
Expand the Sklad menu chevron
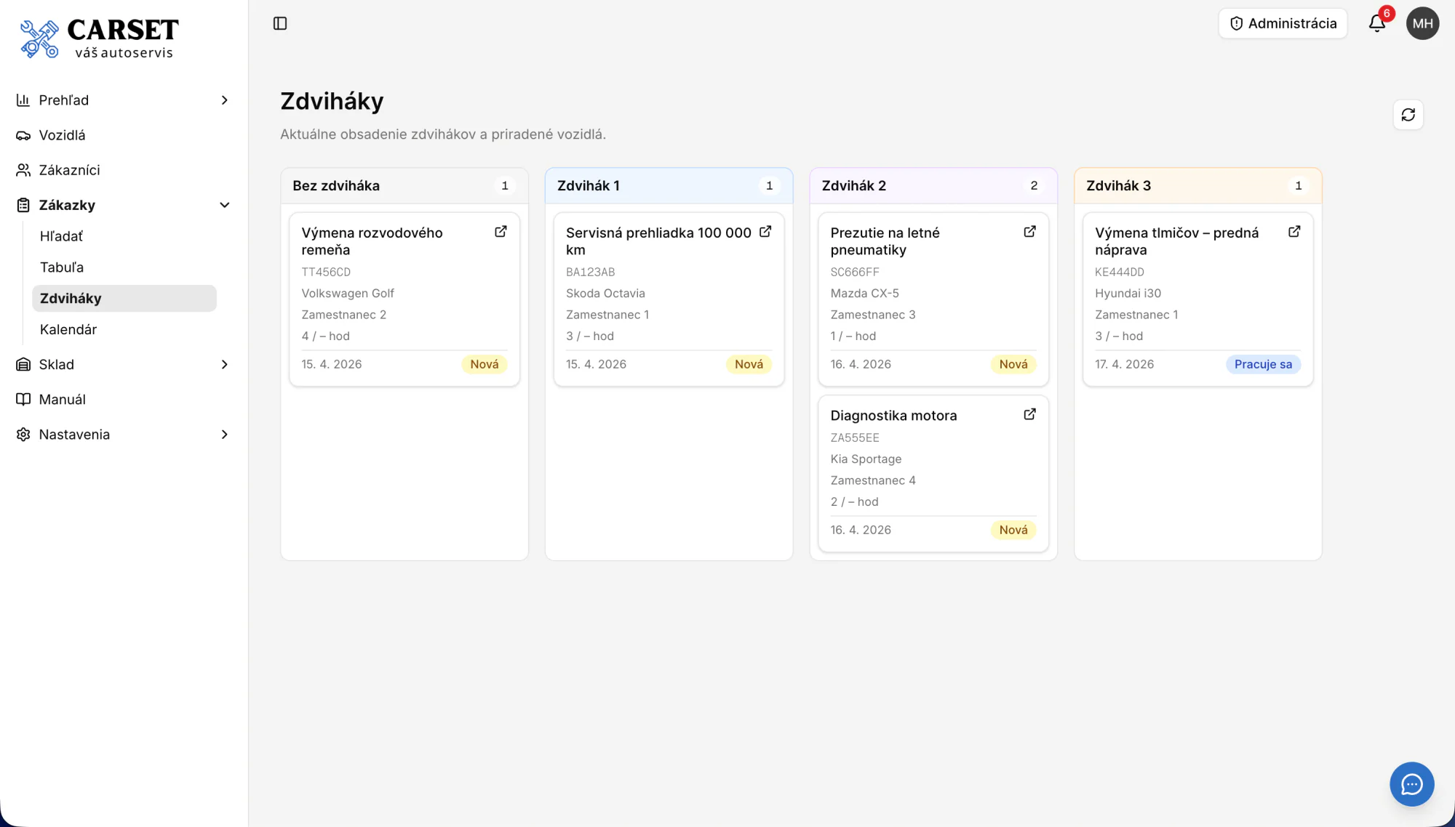point(224,364)
